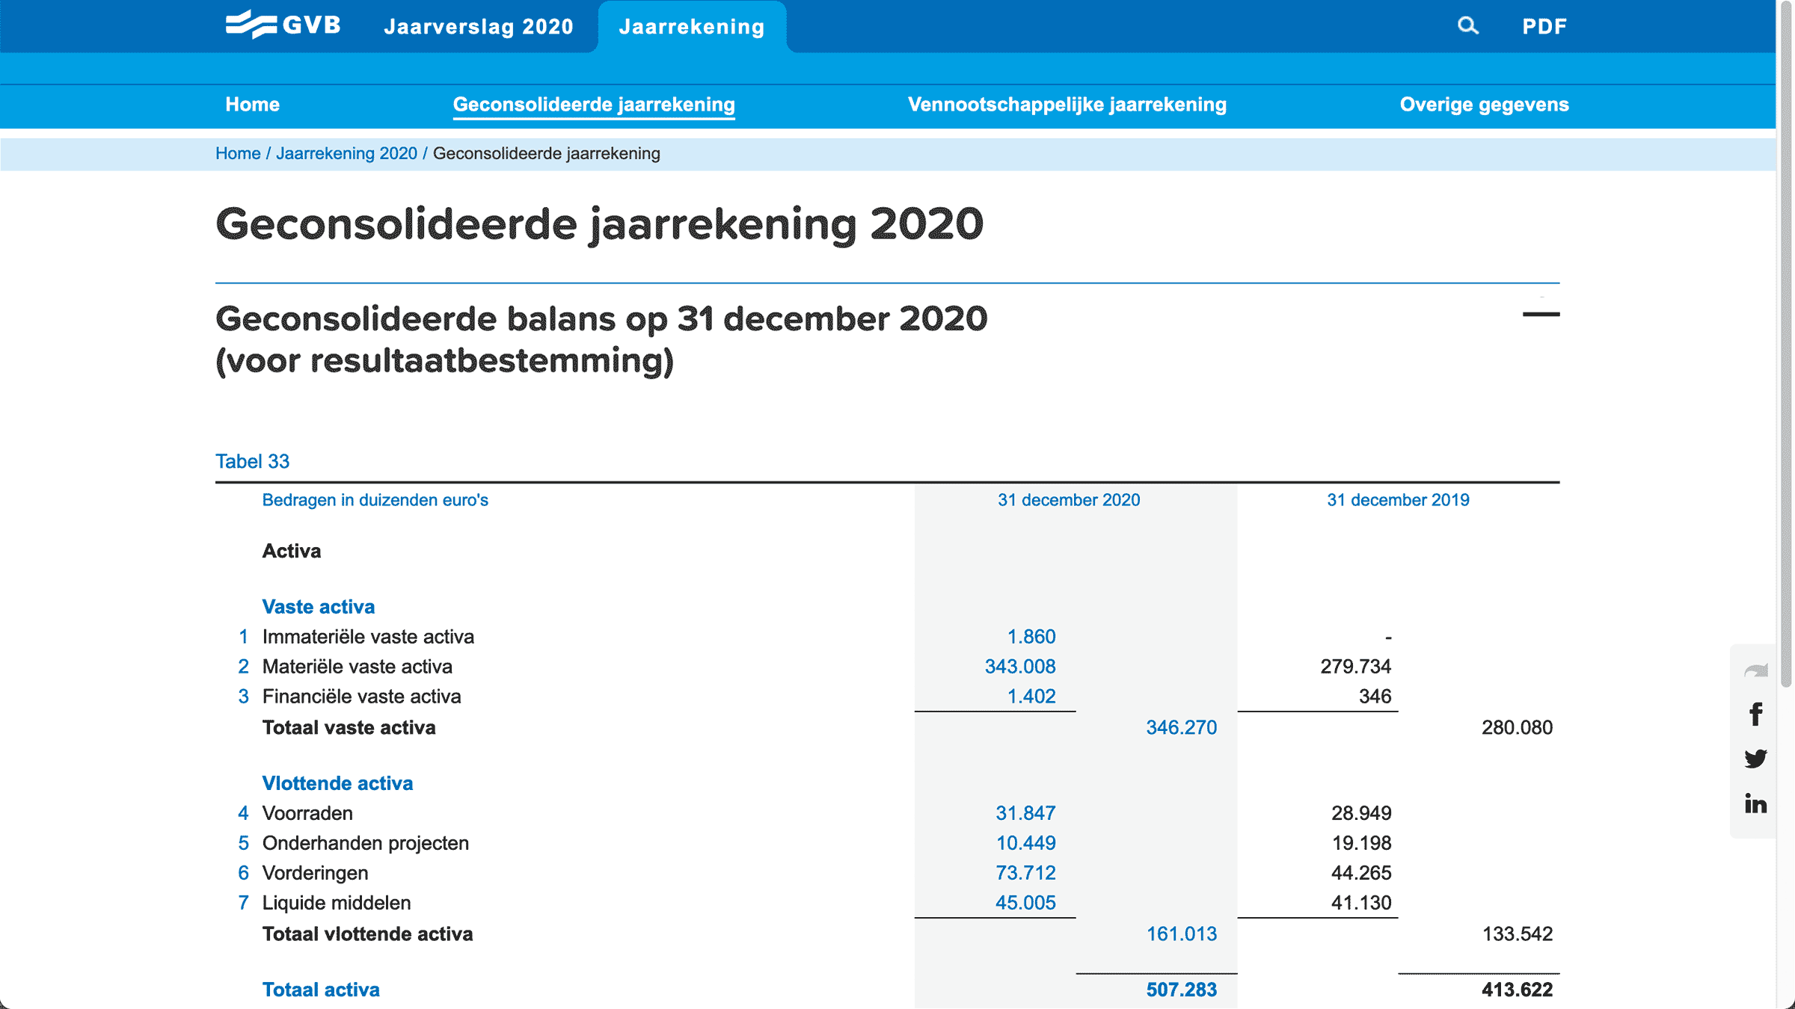This screenshot has width=1795, height=1009.
Task: Collapse the Geconsolideerde balans section
Action: pyautogui.click(x=1541, y=315)
